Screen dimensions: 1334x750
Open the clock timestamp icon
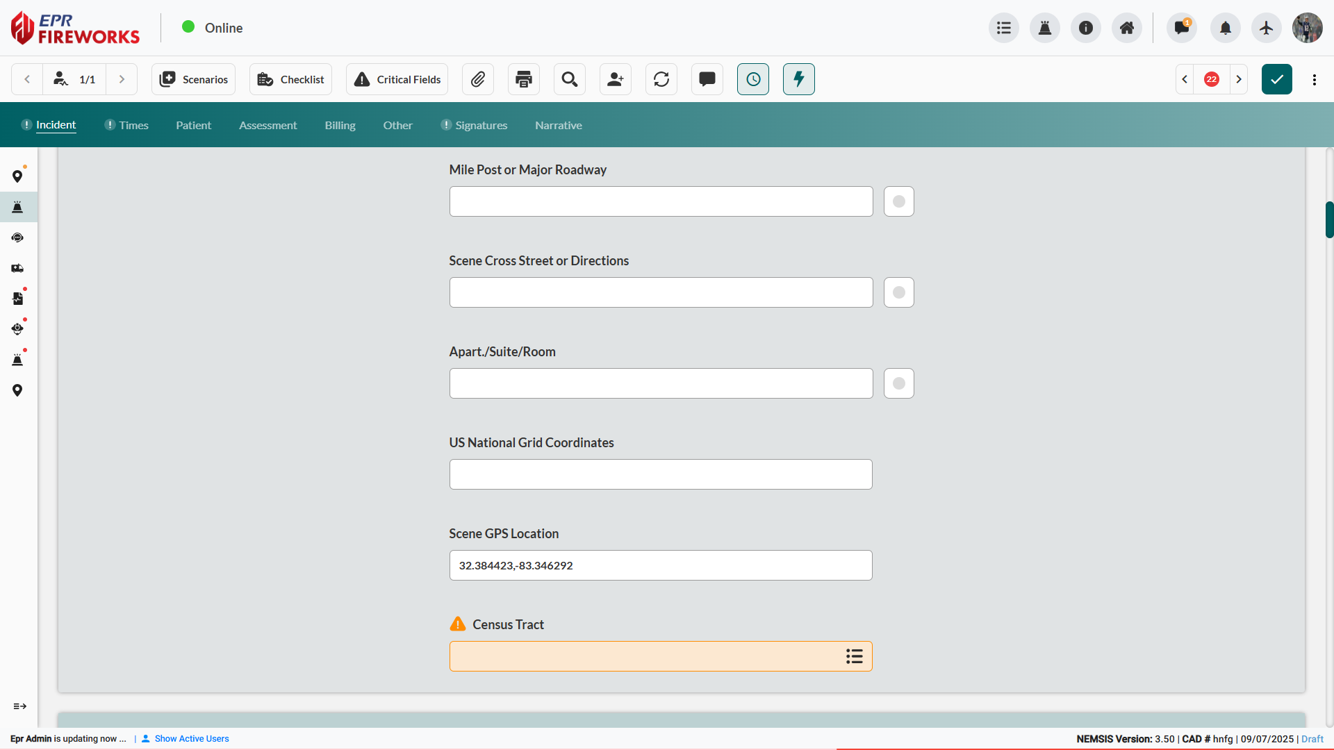point(753,79)
